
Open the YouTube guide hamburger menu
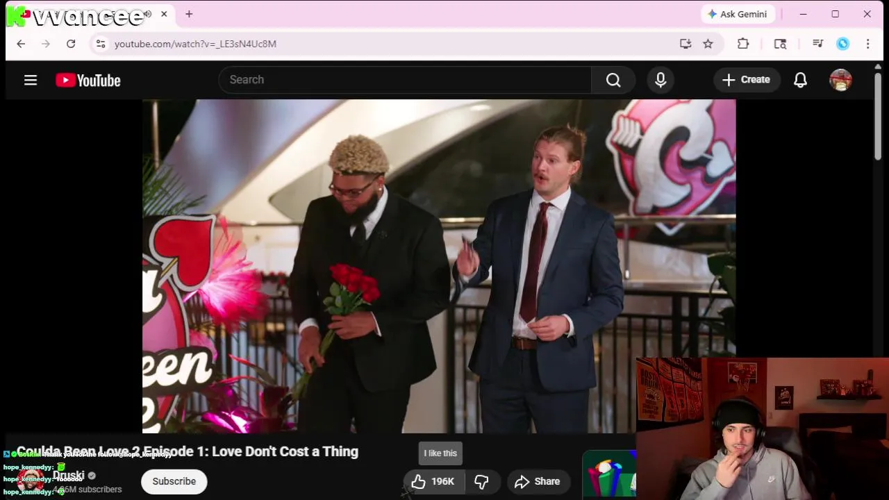(x=31, y=80)
